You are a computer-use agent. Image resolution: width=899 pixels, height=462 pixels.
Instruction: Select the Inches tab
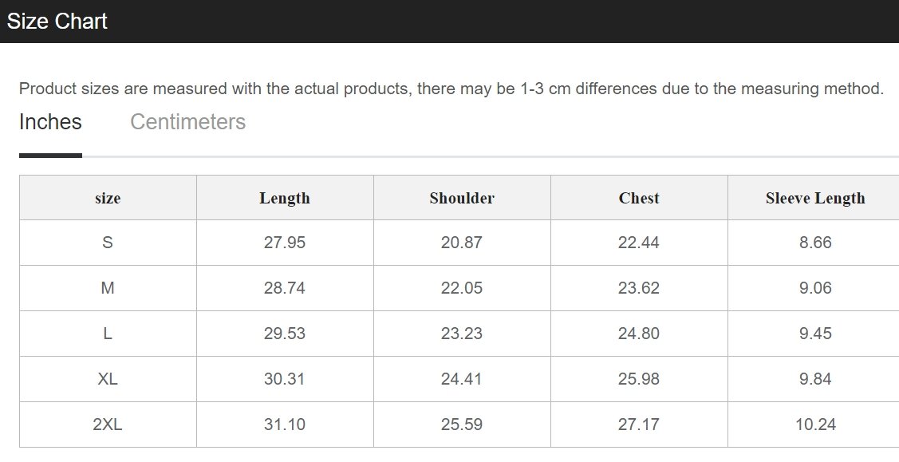tap(50, 122)
